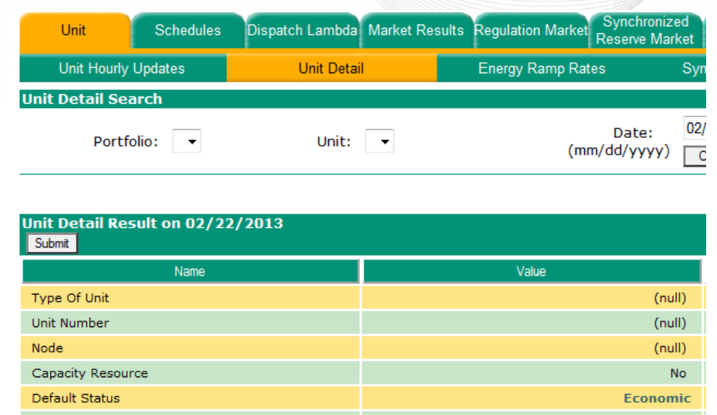This screenshot has height=415, width=717.
Task: Select the Unit Detail sub-tab
Action: coord(331,69)
